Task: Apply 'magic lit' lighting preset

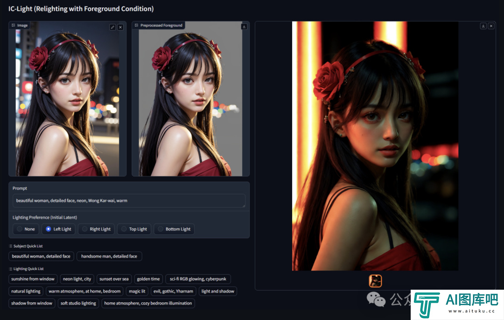Action: click(137, 291)
